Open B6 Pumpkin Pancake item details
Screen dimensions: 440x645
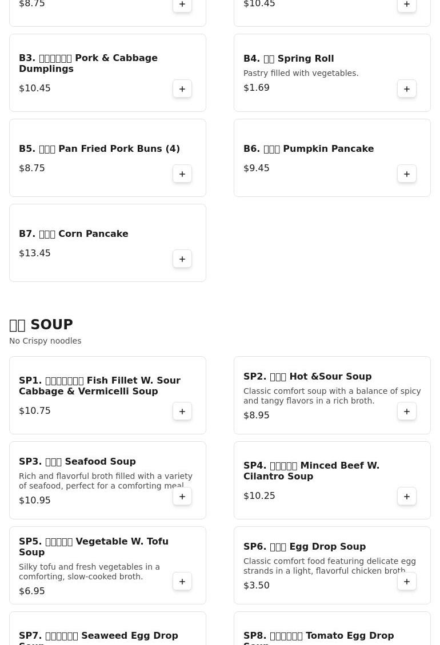coord(309,149)
